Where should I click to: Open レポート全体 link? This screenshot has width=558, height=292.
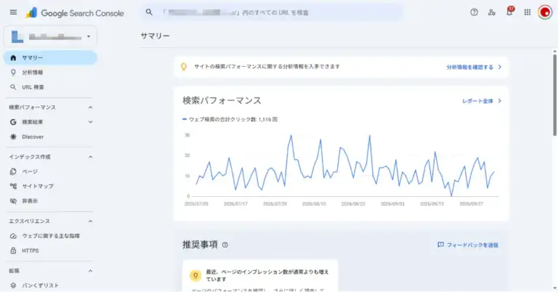477,101
